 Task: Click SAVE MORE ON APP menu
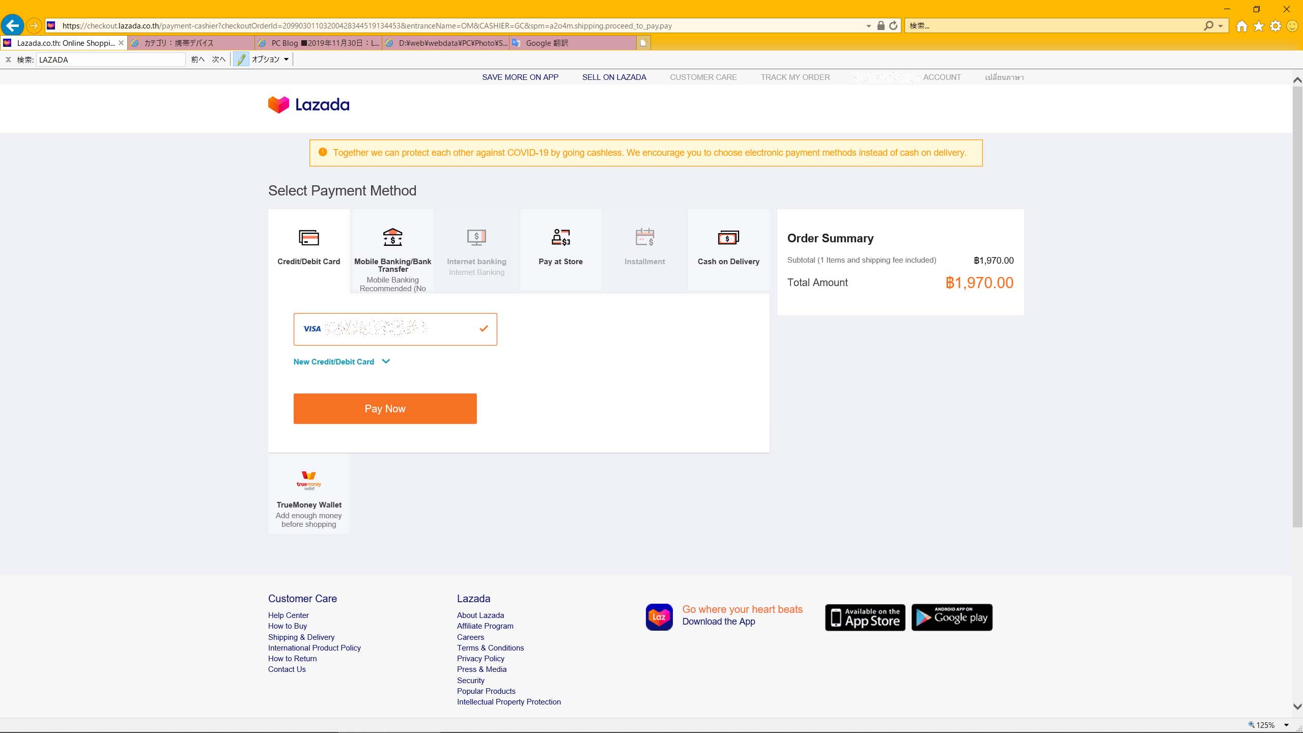coord(520,77)
